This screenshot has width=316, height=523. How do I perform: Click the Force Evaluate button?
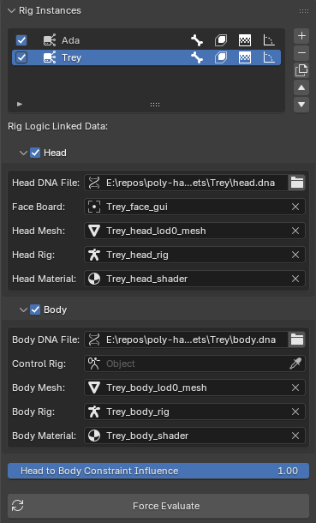(158, 506)
